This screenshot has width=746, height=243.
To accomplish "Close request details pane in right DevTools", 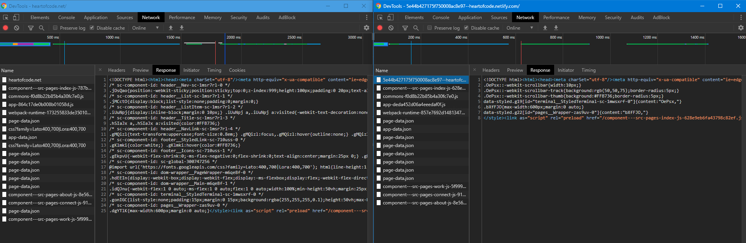I will (475, 70).
